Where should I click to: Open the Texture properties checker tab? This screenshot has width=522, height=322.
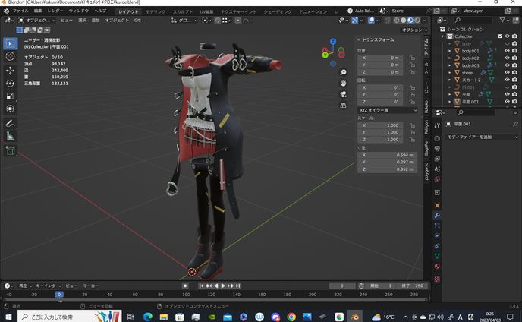437,279
